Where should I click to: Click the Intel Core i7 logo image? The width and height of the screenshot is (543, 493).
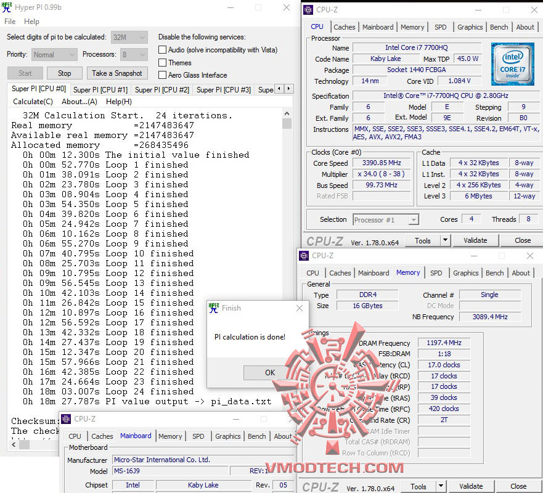[513, 64]
